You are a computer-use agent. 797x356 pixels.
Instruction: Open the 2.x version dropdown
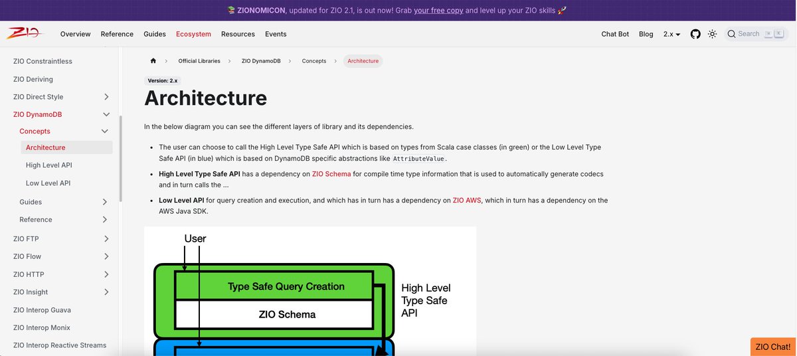coord(671,34)
